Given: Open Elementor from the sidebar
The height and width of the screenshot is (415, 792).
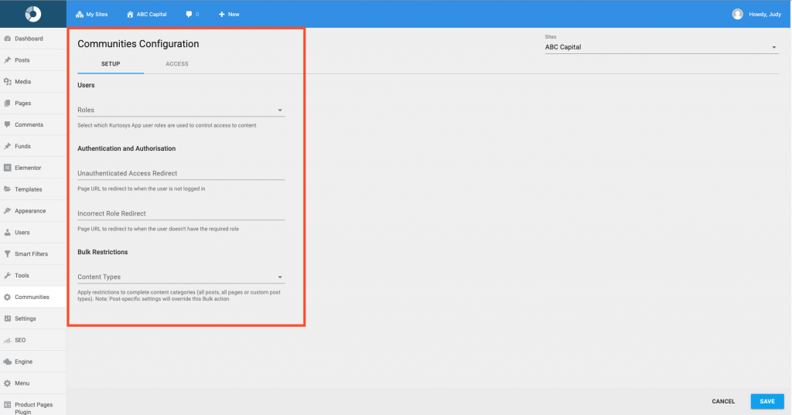Looking at the screenshot, I should 33,168.
